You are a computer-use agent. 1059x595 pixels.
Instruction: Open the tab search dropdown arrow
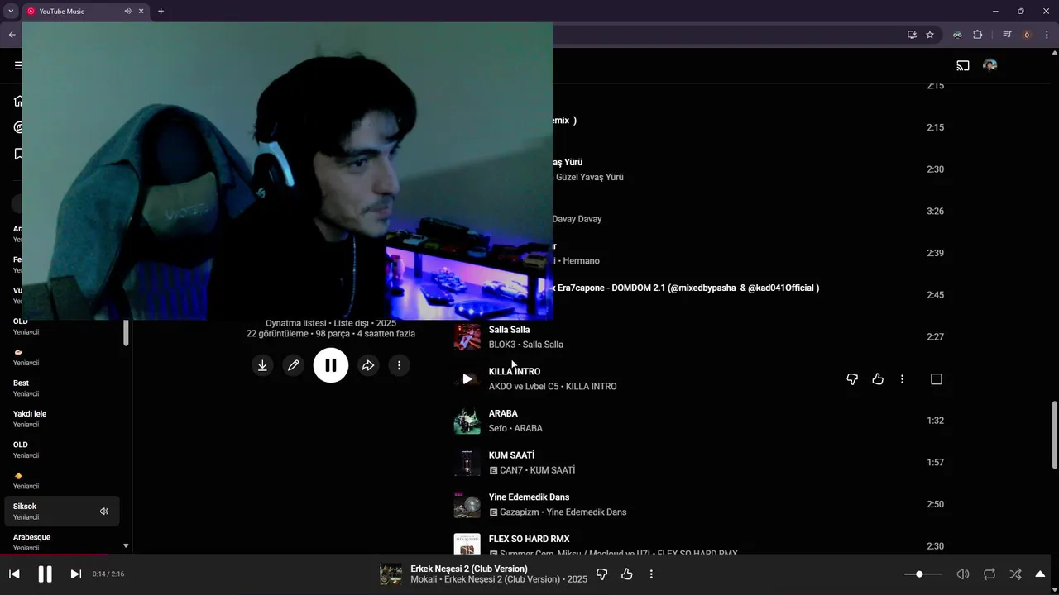11,12
